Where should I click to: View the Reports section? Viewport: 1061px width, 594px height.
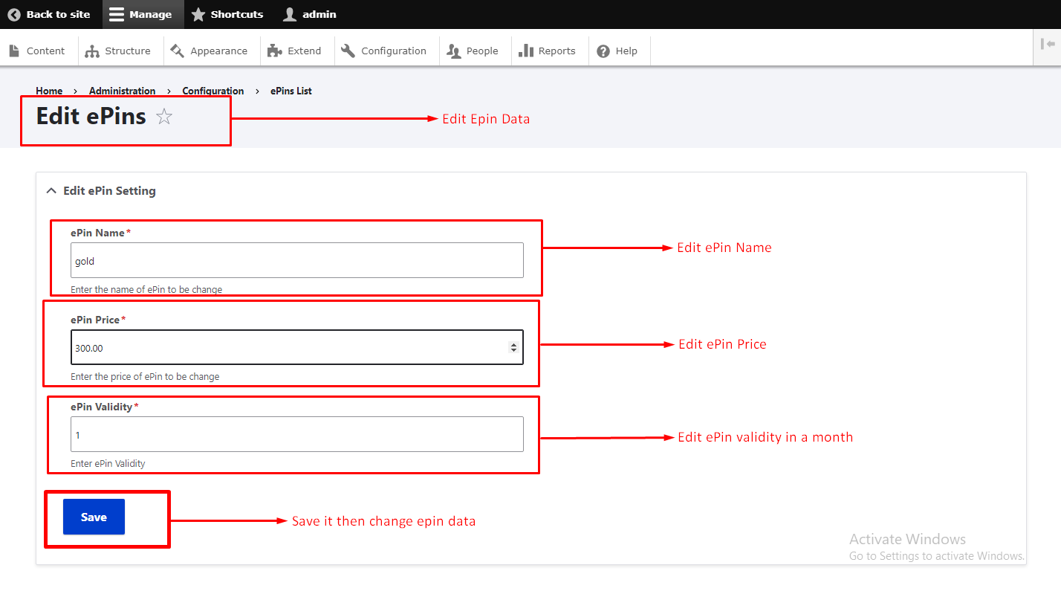coord(548,51)
